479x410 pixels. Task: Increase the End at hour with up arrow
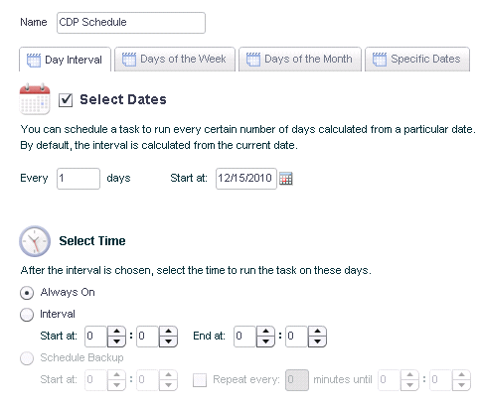(x=265, y=332)
